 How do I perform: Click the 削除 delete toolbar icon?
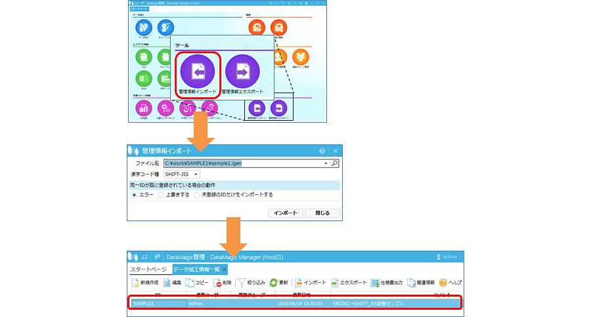click(x=219, y=282)
